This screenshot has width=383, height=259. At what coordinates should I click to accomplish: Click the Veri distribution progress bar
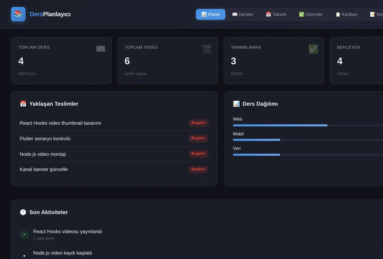[308, 155]
